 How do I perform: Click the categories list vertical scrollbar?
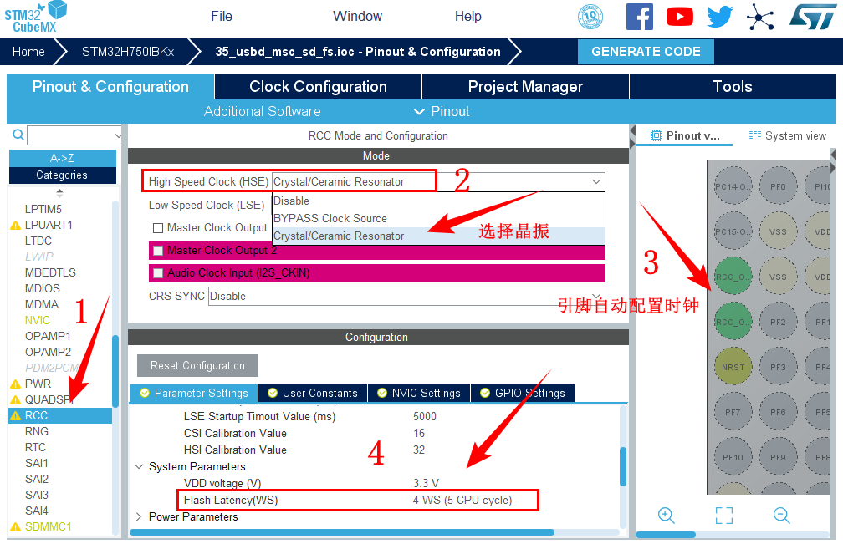[x=115, y=368]
